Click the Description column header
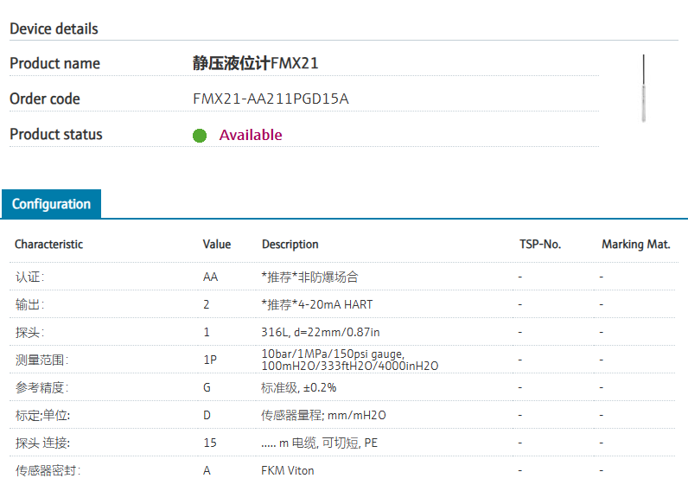Image resolution: width=688 pixels, height=491 pixels. 290,244
